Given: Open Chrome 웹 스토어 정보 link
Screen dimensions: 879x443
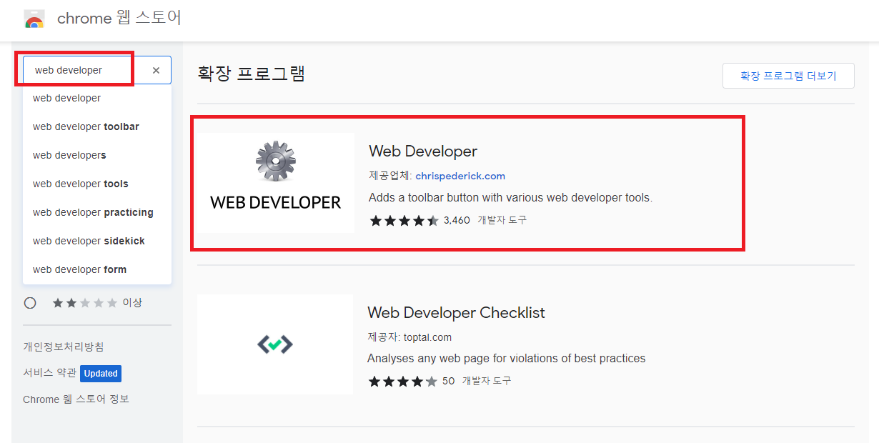Looking at the screenshot, I should click(x=76, y=399).
